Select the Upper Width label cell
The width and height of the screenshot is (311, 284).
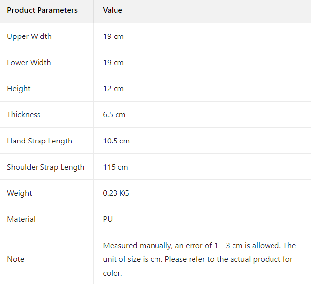click(29, 36)
